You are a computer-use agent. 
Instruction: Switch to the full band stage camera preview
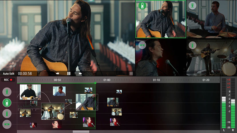pyautogui.click(x=212, y=58)
